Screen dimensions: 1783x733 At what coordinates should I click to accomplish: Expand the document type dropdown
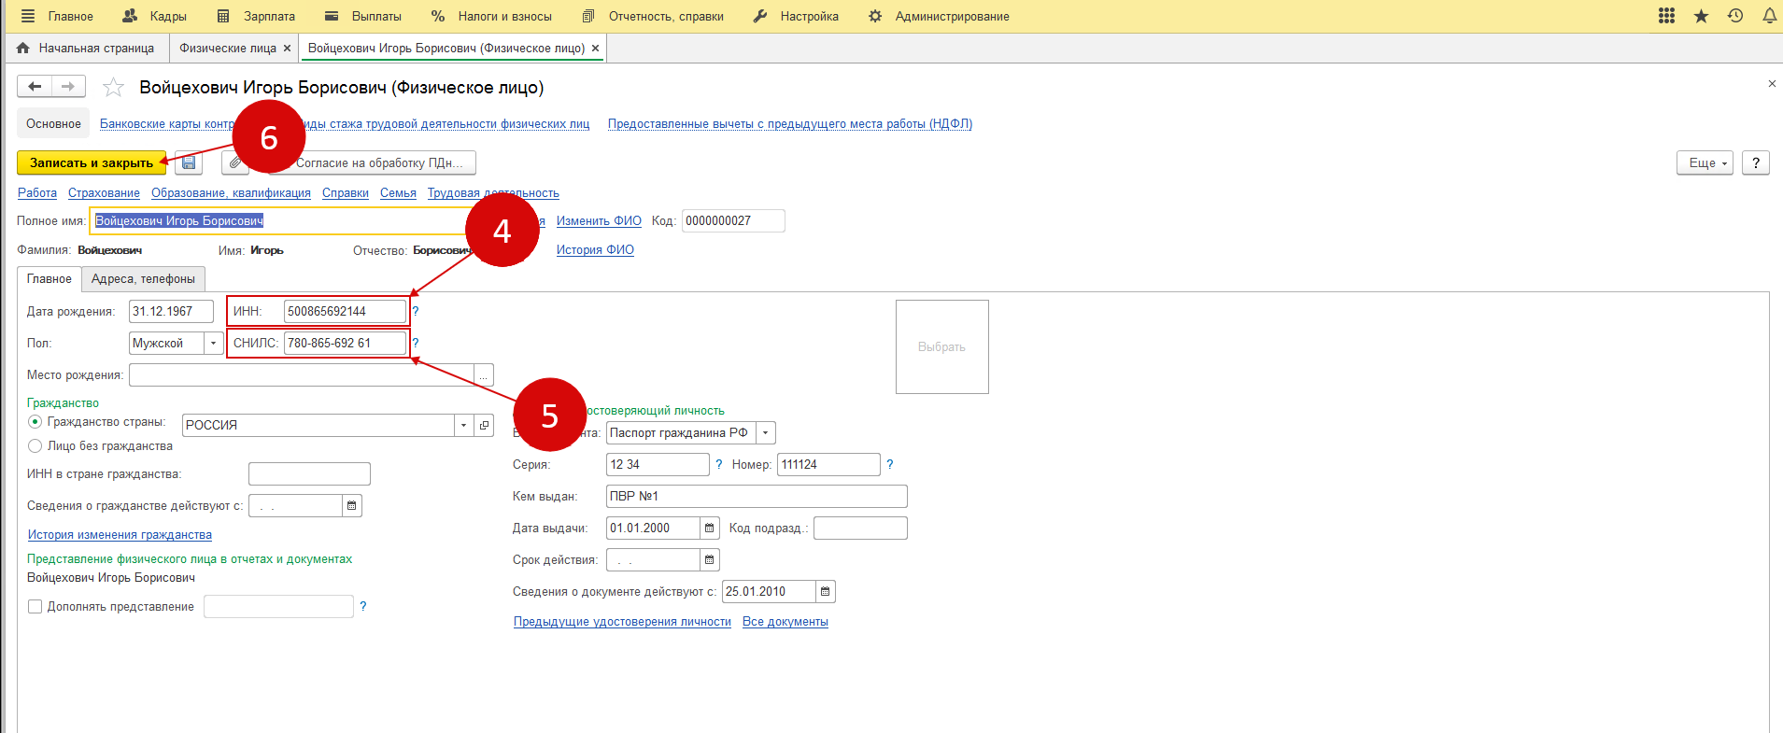[766, 432]
